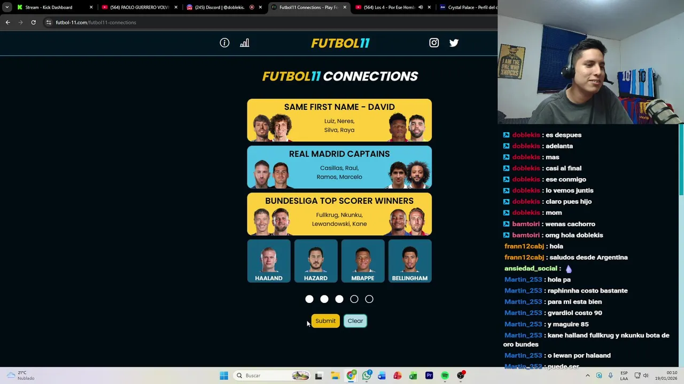Click the Same First Name - David group
The width and height of the screenshot is (684, 384).
[x=339, y=120]
